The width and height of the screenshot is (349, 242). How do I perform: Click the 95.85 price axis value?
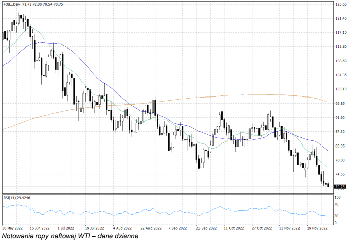(340, 104)
